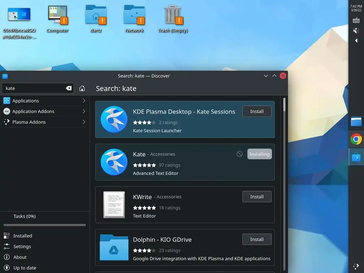Install Dolphin - KIO GDrive
The image size is (364, 273).
[257, 239]
